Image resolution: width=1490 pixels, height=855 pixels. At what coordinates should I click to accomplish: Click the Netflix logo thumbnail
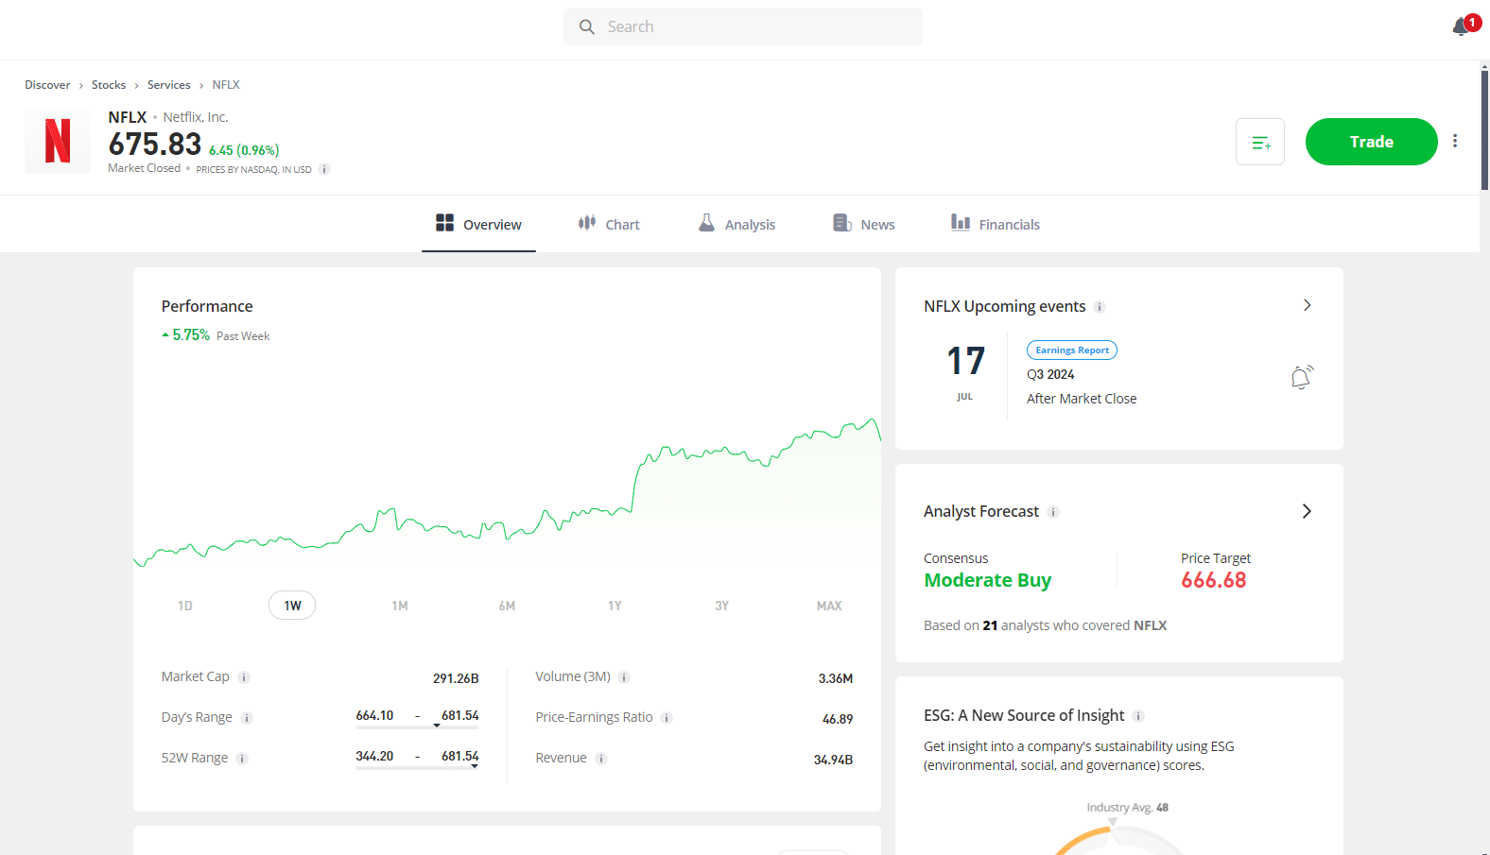(x=58, y=141)
